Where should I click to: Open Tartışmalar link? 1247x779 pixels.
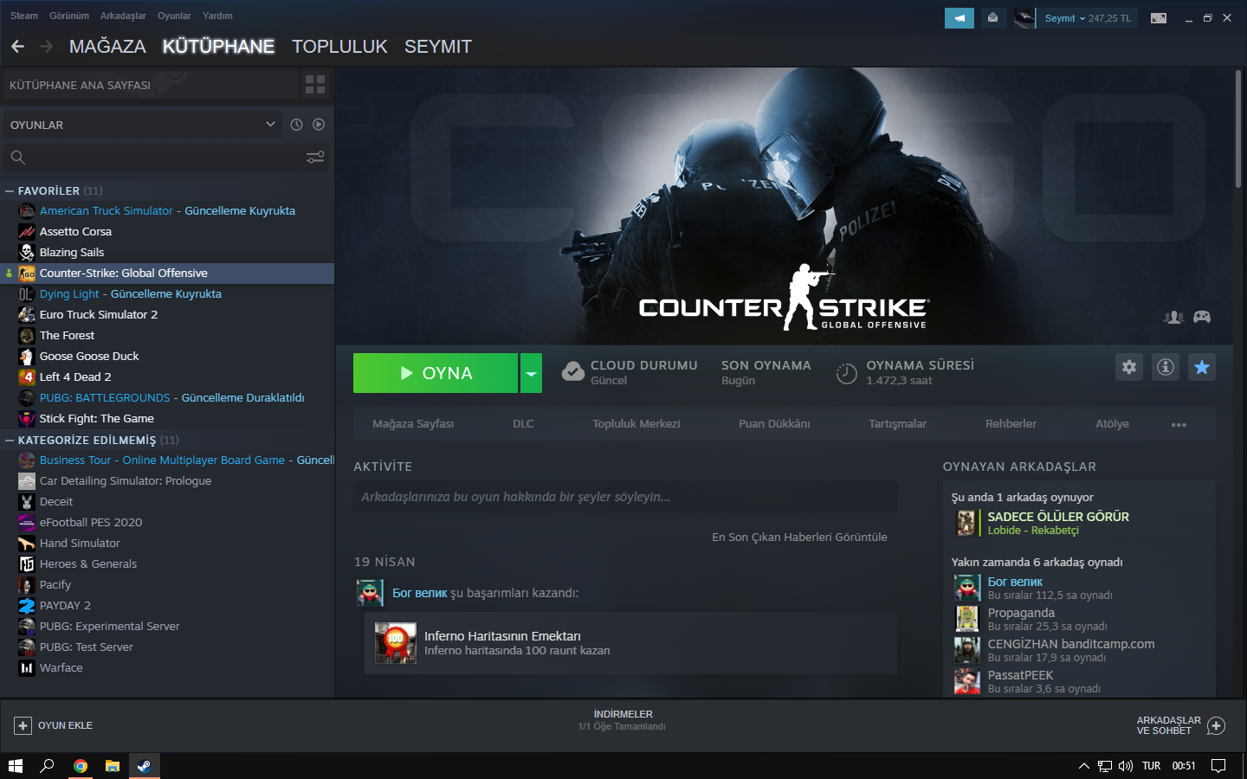(x=897, y=424)
